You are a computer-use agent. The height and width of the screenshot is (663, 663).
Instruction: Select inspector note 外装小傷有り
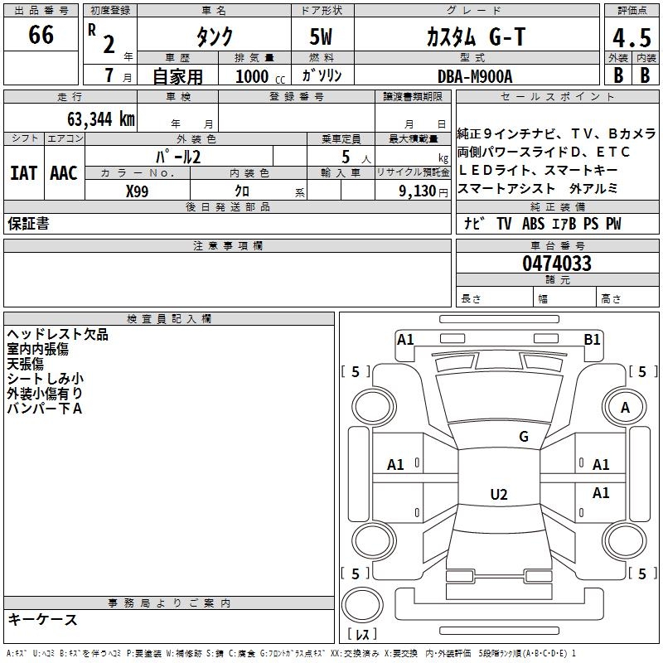45,393
